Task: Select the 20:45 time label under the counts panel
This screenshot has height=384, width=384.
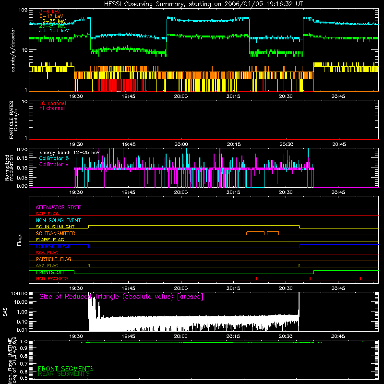Action: point(338,96)
